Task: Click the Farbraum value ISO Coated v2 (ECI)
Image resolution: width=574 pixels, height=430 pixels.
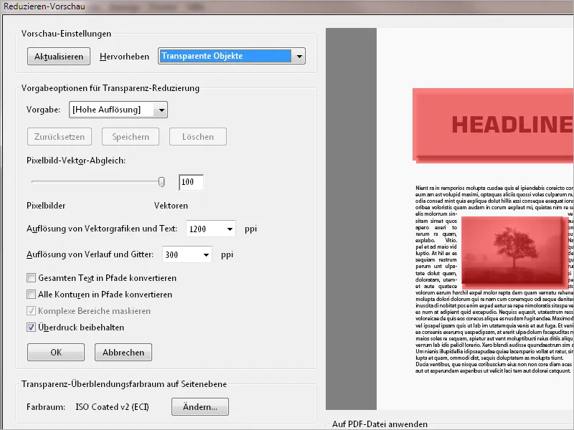Action: [112, 407]
